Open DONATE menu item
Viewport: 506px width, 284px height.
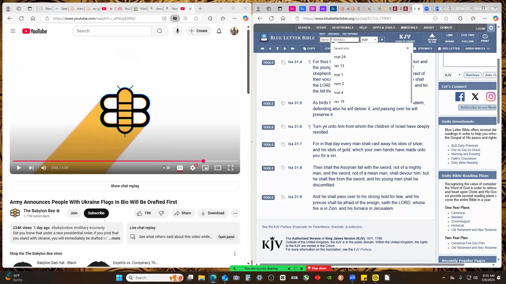(x=446, y=28)
